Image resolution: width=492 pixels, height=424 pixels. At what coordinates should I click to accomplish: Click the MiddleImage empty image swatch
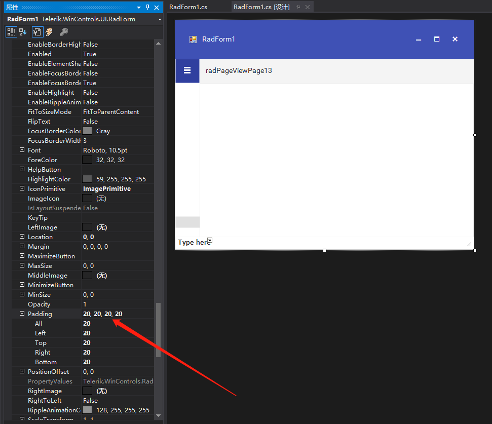pyautogui.click(x=87, y=276)
